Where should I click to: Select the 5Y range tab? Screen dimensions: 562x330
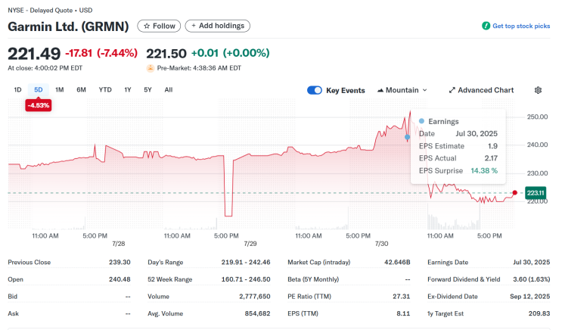pos(147,89)
